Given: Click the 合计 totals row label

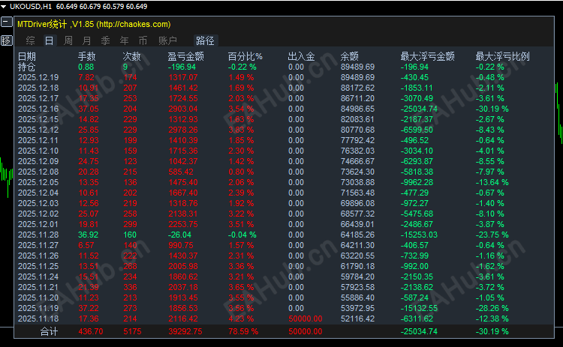Looking at the screenshot, I should (50, 331).
